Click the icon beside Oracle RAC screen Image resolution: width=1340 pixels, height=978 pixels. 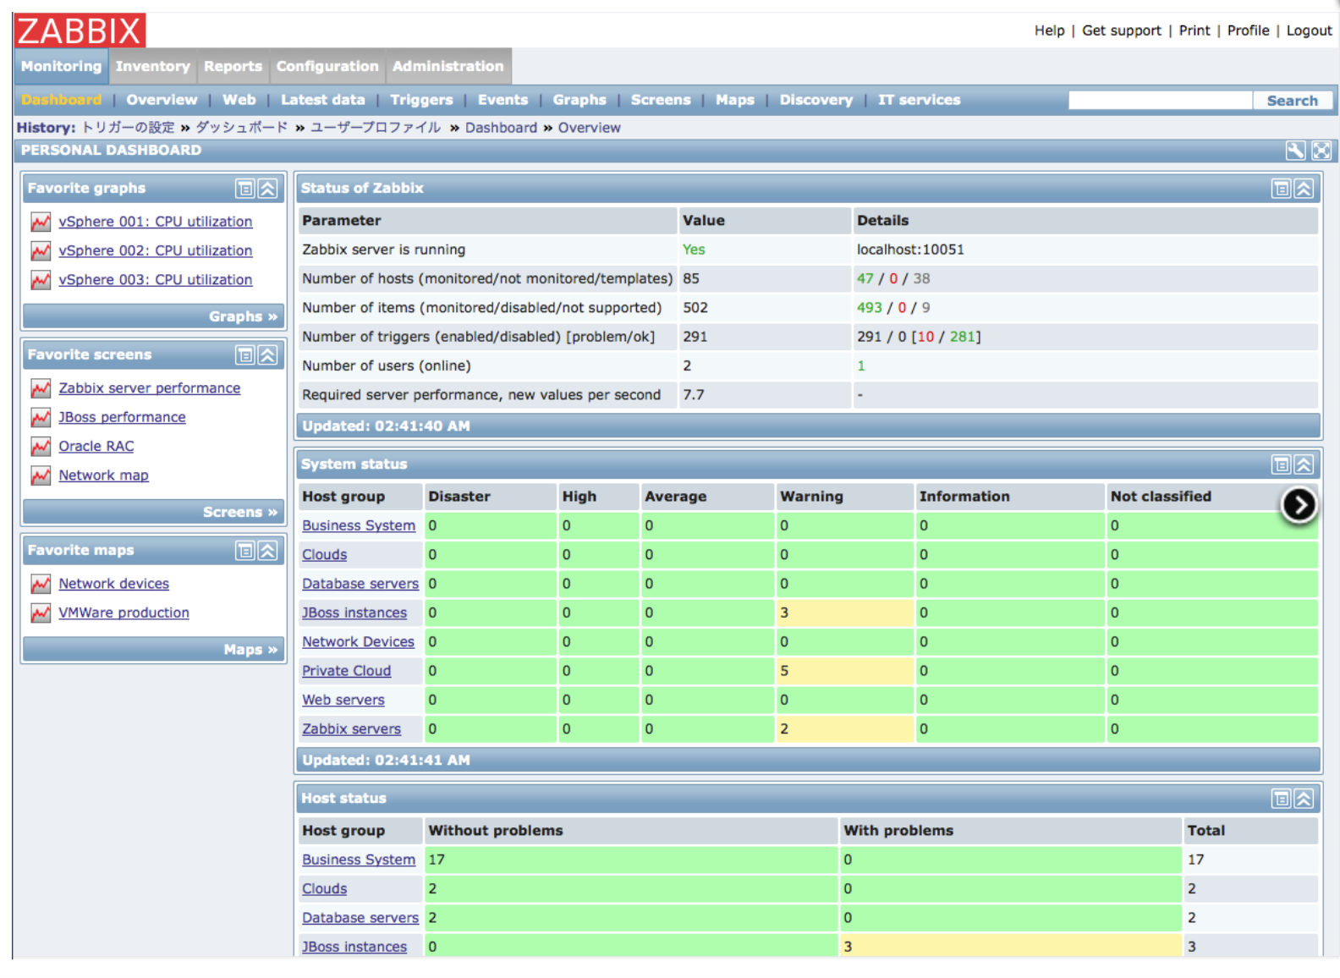[x=41, y=447]
